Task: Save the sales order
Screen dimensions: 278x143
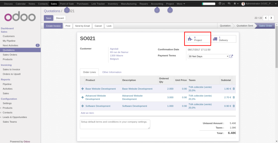Action: 48,18
